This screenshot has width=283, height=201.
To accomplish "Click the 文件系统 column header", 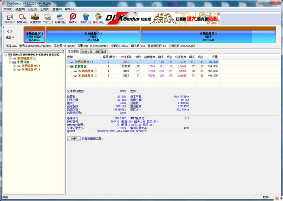I will [x=126, y=57].
